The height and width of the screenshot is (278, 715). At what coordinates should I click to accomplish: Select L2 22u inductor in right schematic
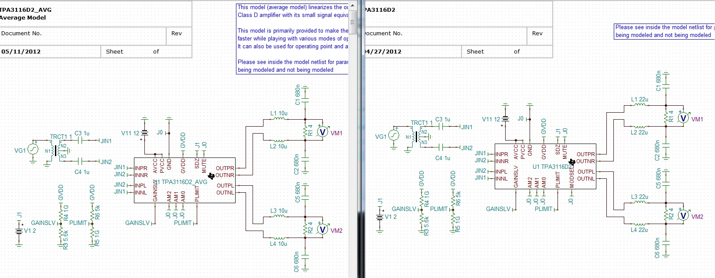pos(640,126)
